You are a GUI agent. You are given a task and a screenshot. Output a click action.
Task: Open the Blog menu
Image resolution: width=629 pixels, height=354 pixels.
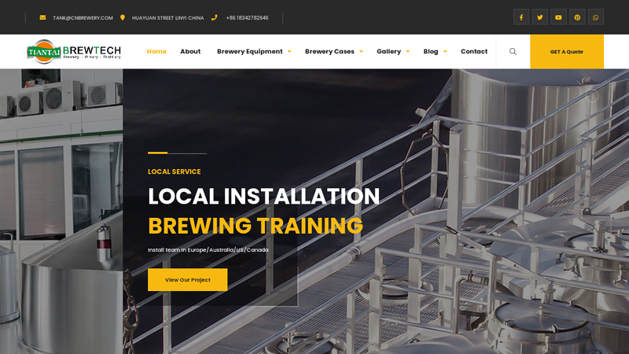[430, 51]
